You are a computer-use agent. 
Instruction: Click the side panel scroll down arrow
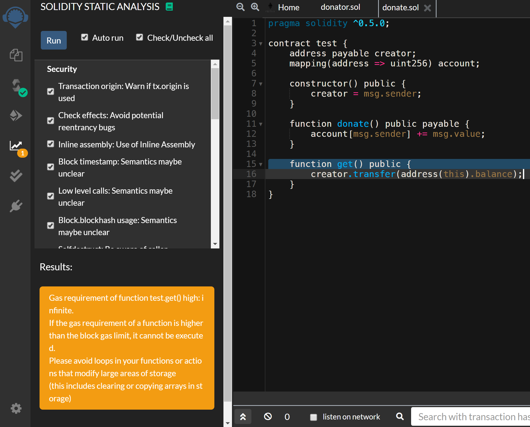click(x=228, y=423)
